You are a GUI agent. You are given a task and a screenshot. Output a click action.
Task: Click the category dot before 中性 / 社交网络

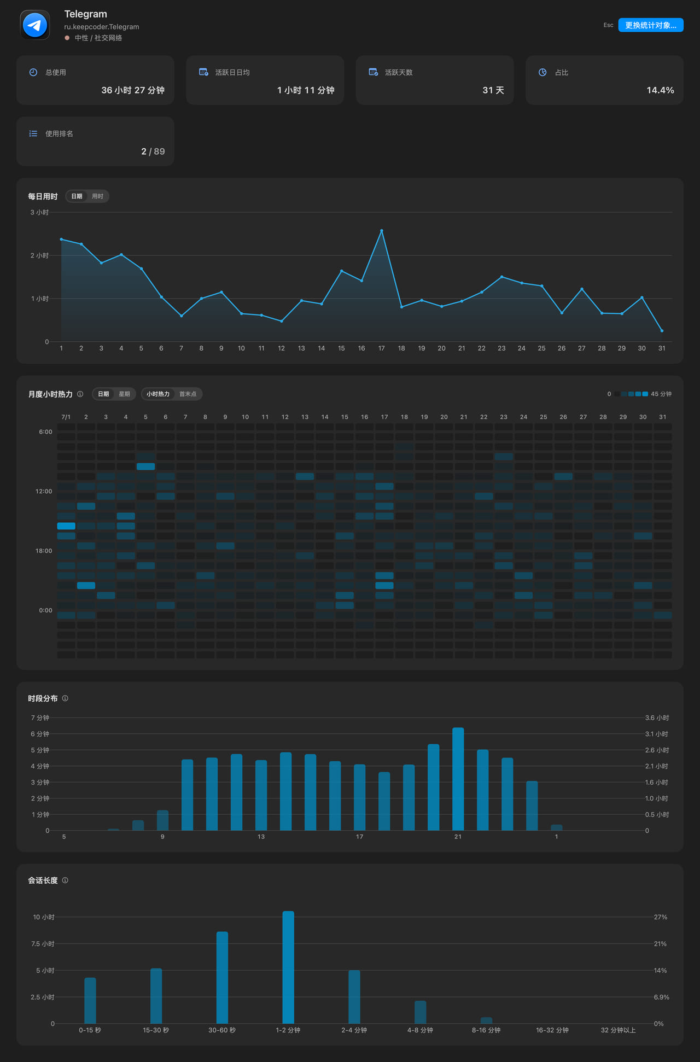click(x=67, y=38)
